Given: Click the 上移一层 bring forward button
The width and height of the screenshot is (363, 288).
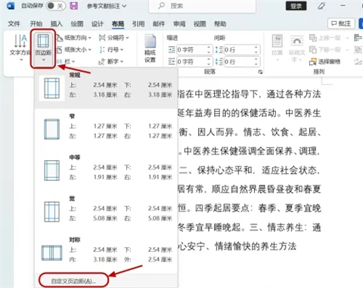Looking at the screenshot, I should point(325,38).
